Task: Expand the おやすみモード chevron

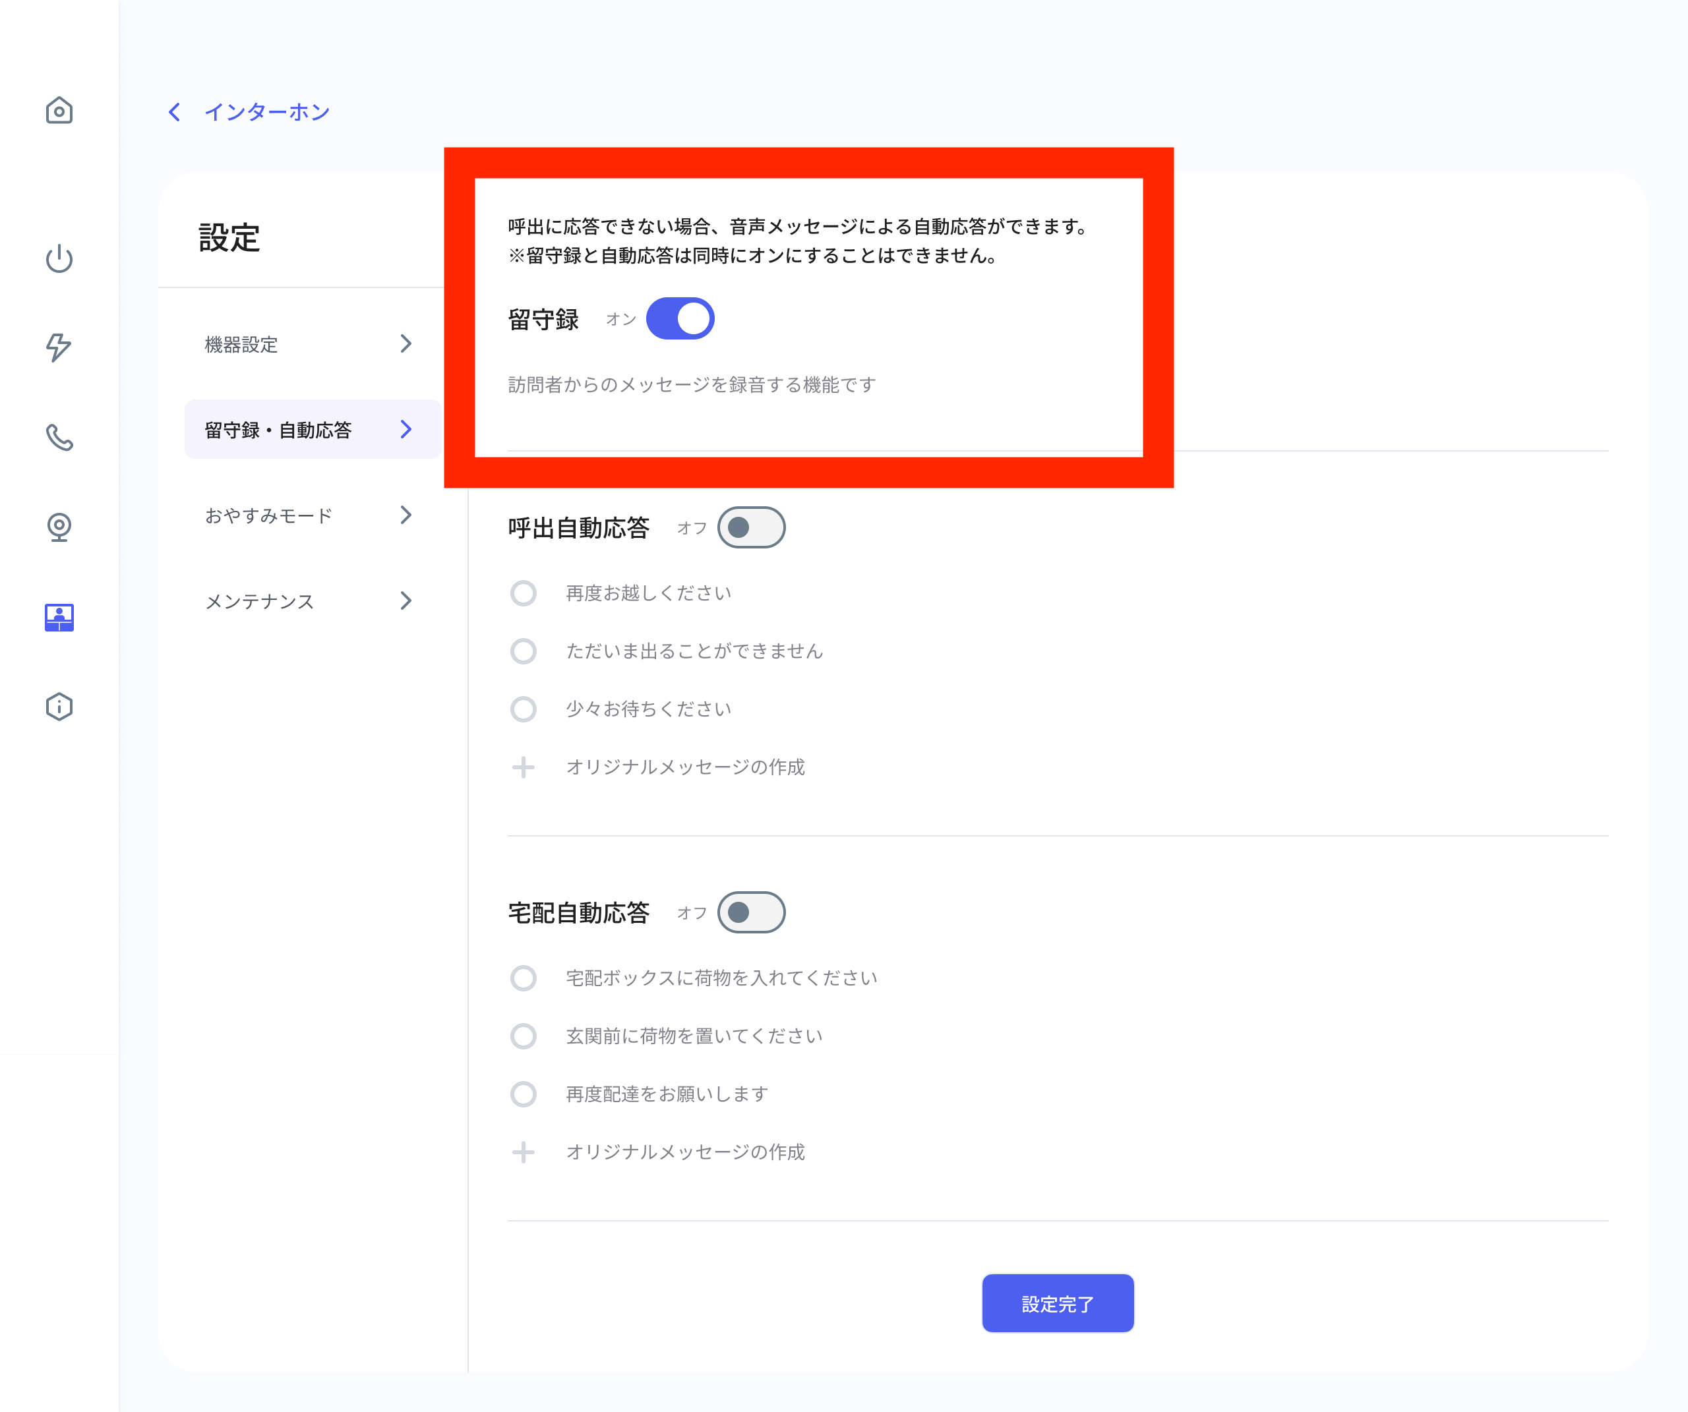Action: pyautogui.click(x=406, y=515)
